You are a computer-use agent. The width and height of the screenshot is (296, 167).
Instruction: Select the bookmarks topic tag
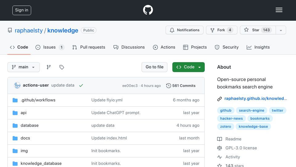coord(260,118)
